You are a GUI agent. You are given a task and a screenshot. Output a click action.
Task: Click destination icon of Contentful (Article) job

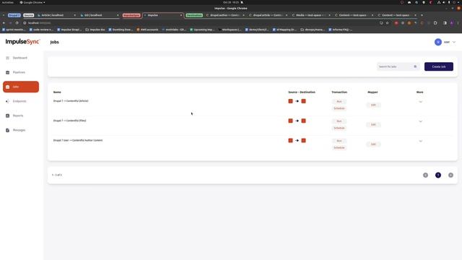(303, 101)
